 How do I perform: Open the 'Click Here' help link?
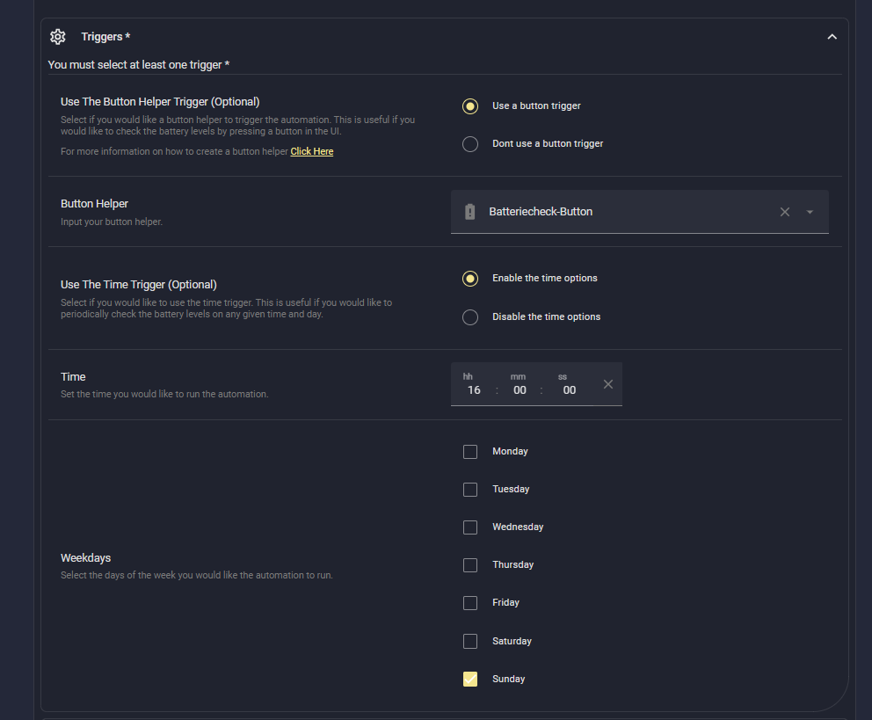pyautogui.click(x=311, y=151)
